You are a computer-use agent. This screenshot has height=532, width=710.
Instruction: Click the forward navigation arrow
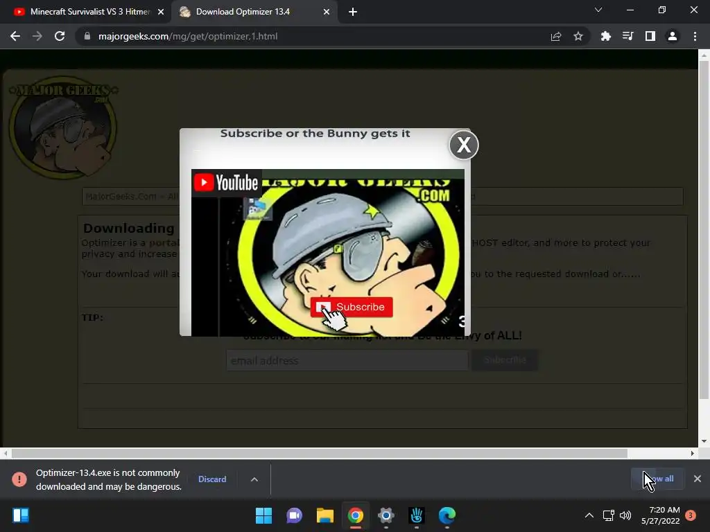point(37,36)
